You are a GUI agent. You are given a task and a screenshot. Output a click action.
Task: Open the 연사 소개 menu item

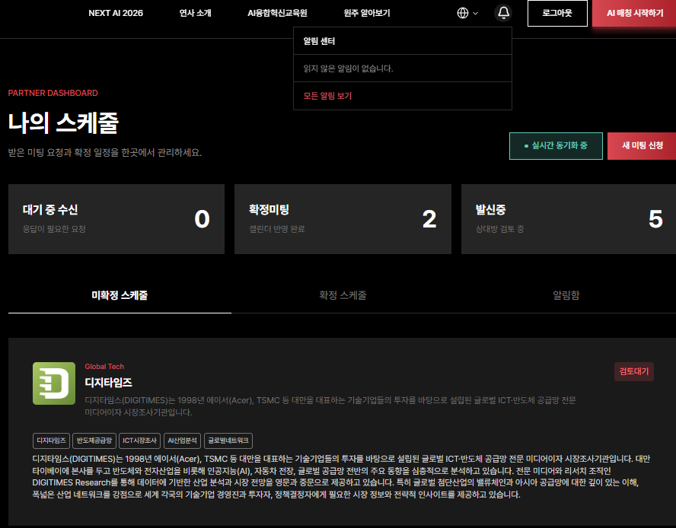[x=196, y=13]
